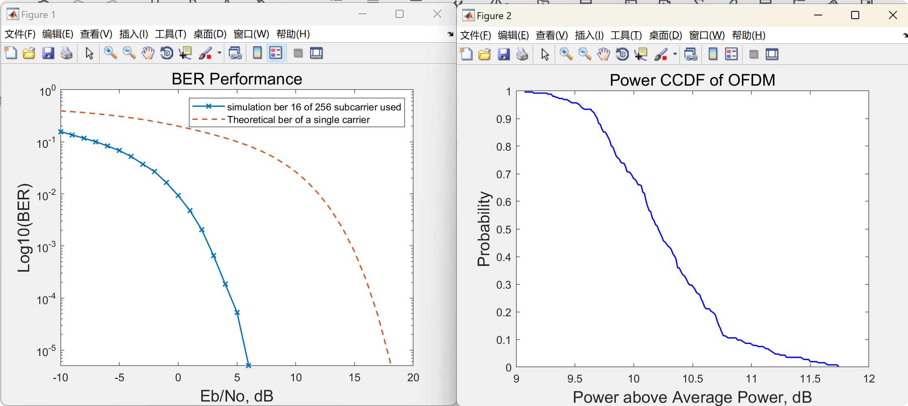Save figure icon in Figure 2

tap(504, 54)
